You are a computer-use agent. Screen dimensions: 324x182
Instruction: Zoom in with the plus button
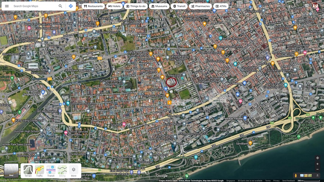317,164
